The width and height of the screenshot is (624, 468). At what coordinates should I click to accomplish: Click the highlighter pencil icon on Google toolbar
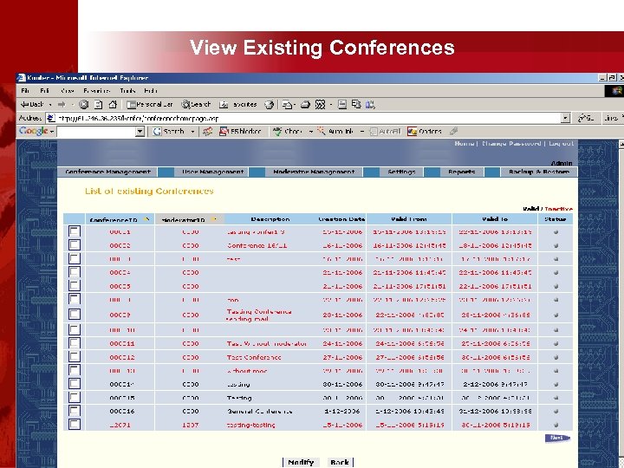pyautogui.click(x=453, y=131)
